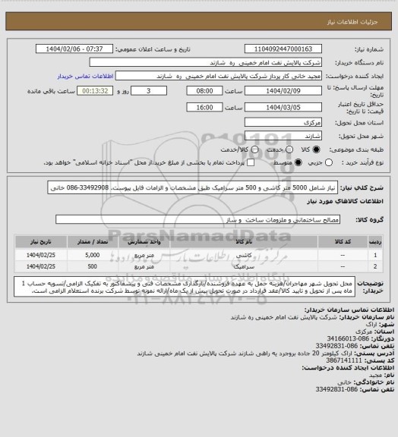Click the postal code 3867141111
Image resolution: width=398 pixels, height=437 pixels.
[x=344, y=360]
